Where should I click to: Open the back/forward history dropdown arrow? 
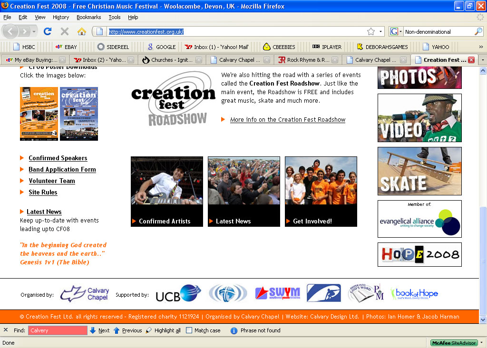[x=34, y=31]
